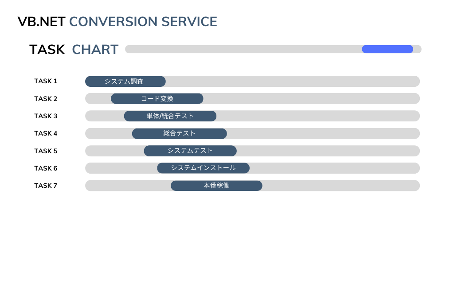
Task: Select the TASK 3 row label
Action: 46,116
